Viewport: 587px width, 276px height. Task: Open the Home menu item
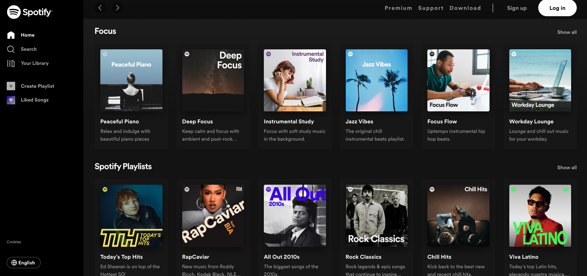(28, 35)
